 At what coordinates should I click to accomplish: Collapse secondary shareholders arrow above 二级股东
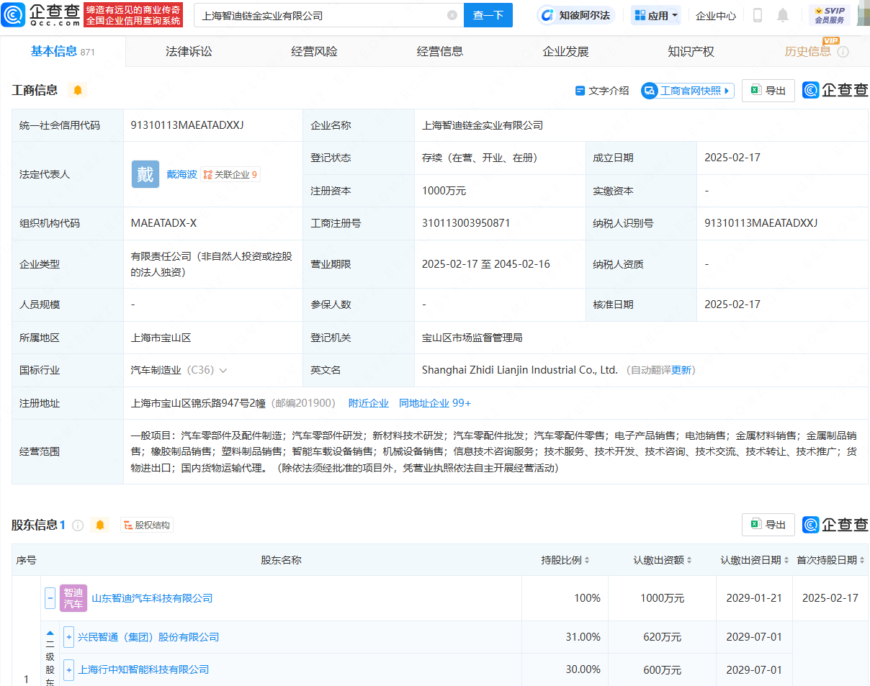[x=50, y=633]
